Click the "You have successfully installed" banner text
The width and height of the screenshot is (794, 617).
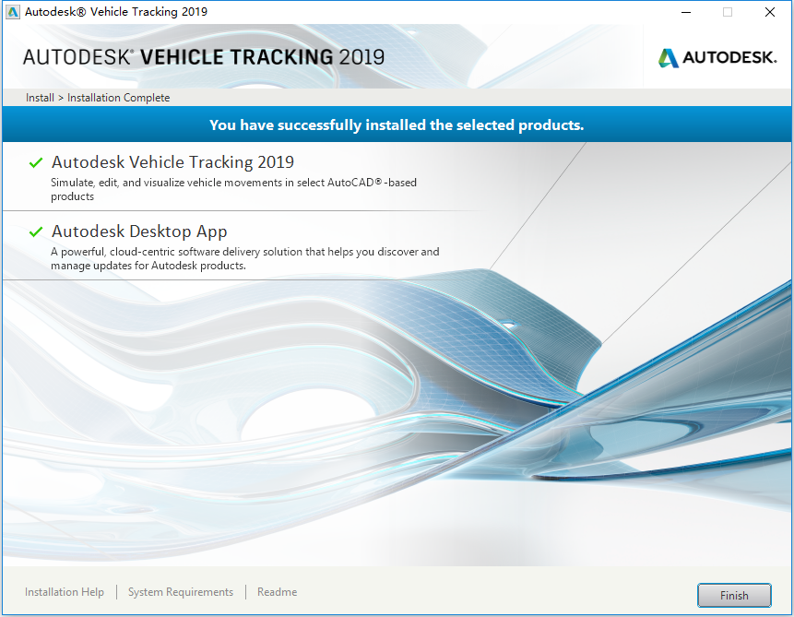[397, 125]
